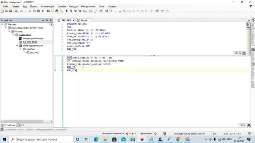Switch declaration editor to tabular view
The height and width of the screenshot is (143, 255).
248,29
